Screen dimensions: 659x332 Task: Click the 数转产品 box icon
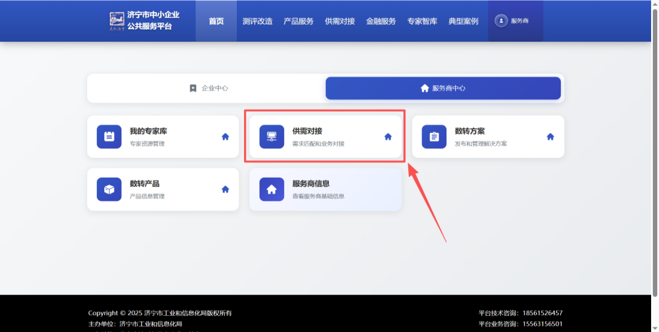pos(109,189)
